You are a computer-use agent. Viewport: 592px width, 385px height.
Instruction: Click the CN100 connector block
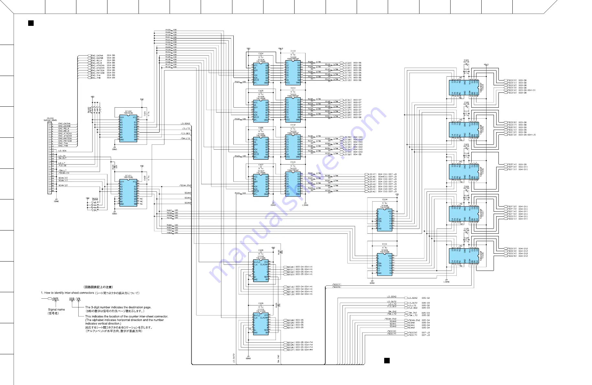[50, 157]
